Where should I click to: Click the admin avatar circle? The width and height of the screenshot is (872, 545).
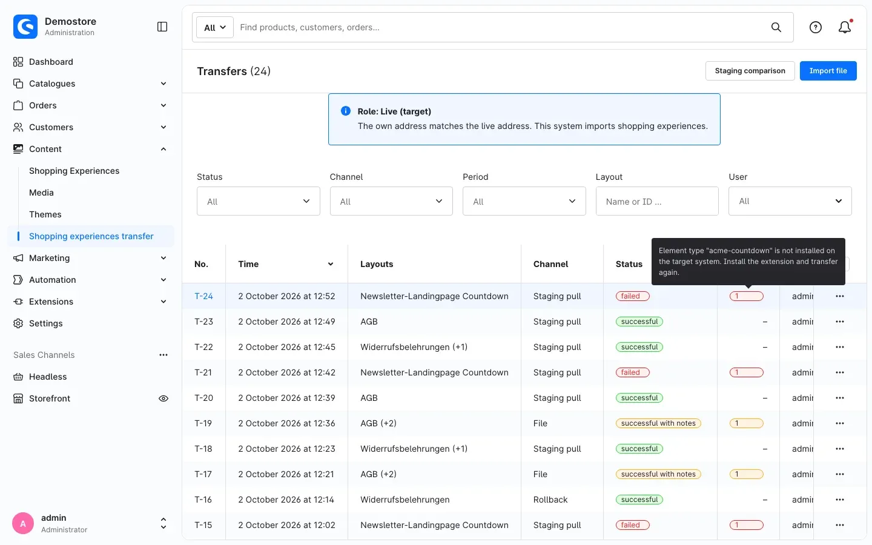[23, 524]
